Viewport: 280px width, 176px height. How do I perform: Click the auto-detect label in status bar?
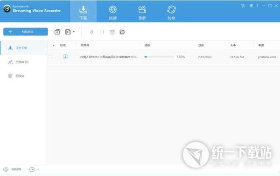(16, 169)
